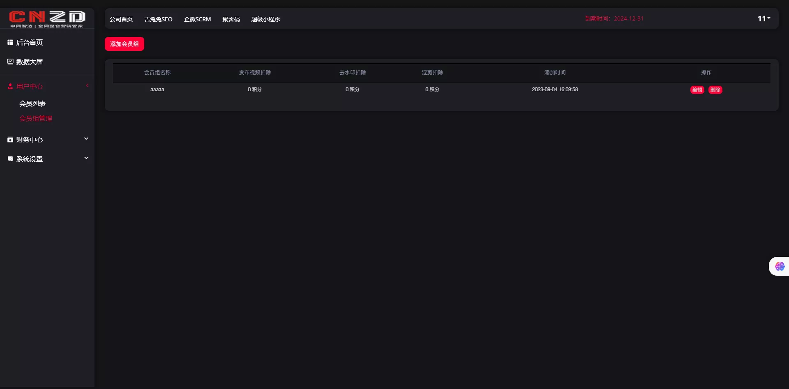Open 吉兔兔SEO from top navigation
Viewport: 789px width, 389px height.
click(x=158, y=19)
